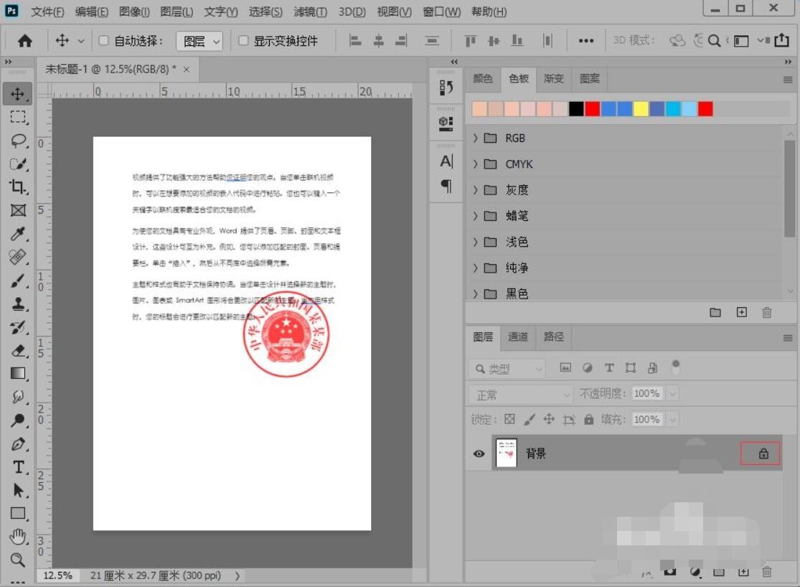Click the Home icon in options bar
800x587 pixels.
24,41
